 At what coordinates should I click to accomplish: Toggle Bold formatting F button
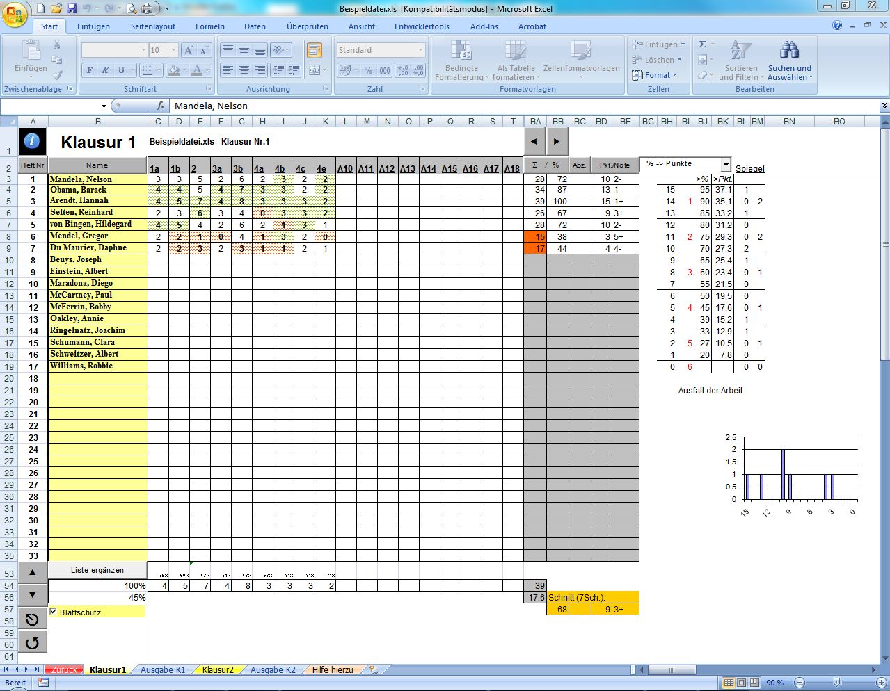(x=89, y=70)
